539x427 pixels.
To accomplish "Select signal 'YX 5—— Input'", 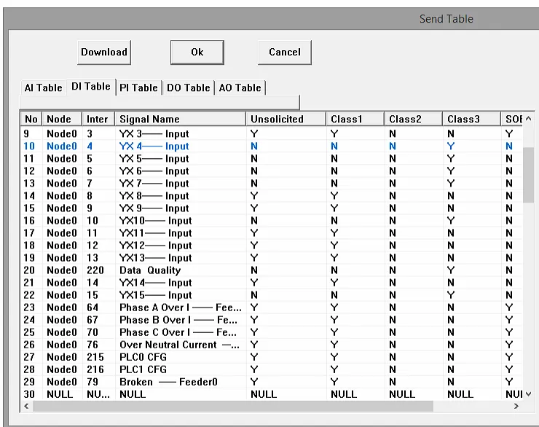I will pyautogui.click(x=154, y=159).
